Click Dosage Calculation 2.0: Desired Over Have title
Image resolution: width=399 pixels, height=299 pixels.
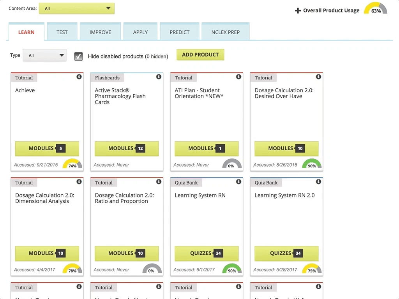point(284,93)
